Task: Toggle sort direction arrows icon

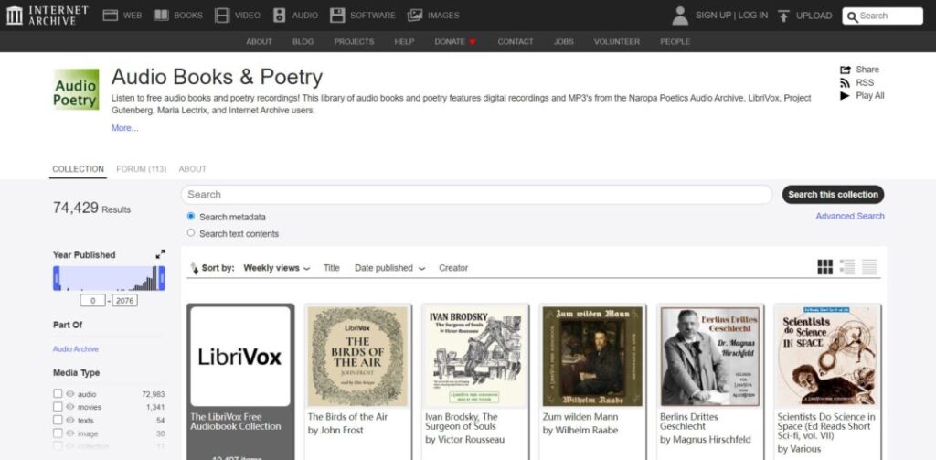Action: (x=194, y=268)
